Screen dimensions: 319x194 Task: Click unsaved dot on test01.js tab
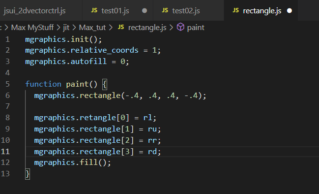145,11
